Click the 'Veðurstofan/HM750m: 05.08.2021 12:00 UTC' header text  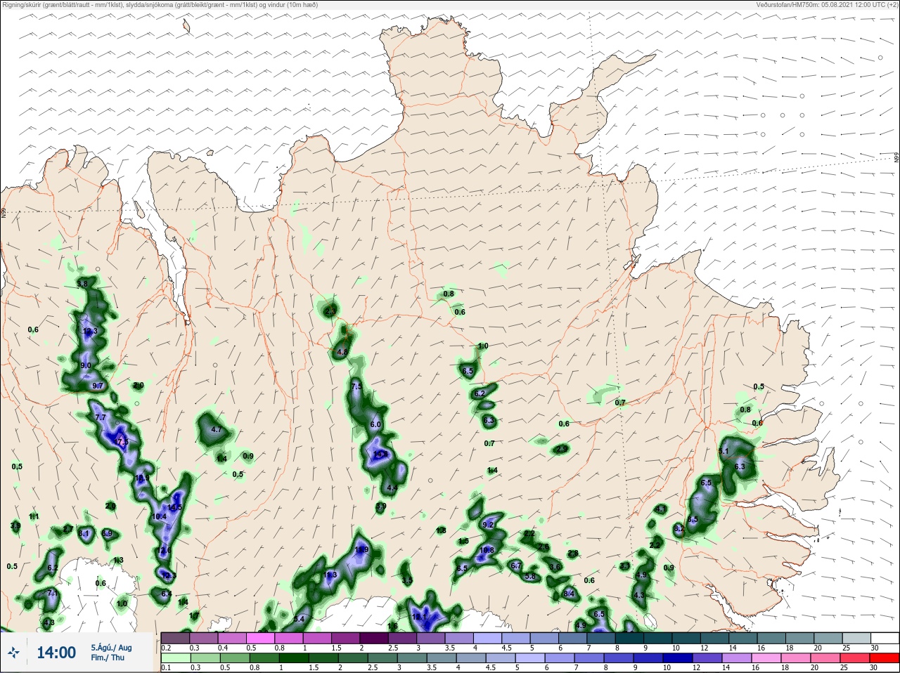pyautogui.click(x=821, y=4)
